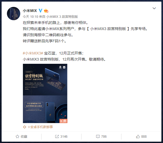Open the 安卓手机新鲜事 super topic link
Screen dimensions: 163x143
click(x=40, y=127)
